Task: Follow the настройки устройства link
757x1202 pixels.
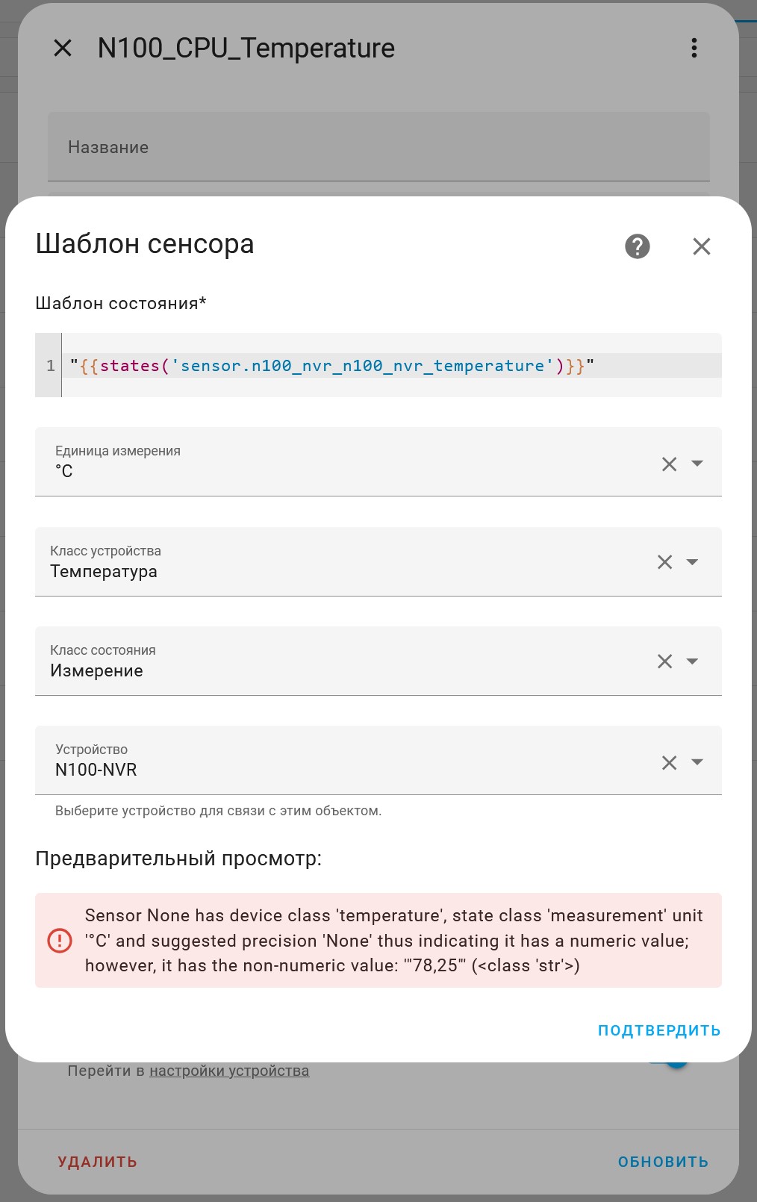Action: [x=229, y=1071]
